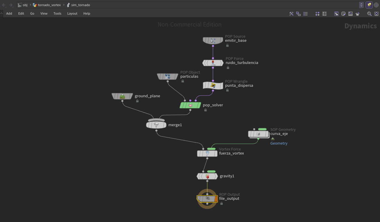Viewport: 380px width, 222px height.
Task: Go forward with right arrow icon
Action: (x=11, y=5)
